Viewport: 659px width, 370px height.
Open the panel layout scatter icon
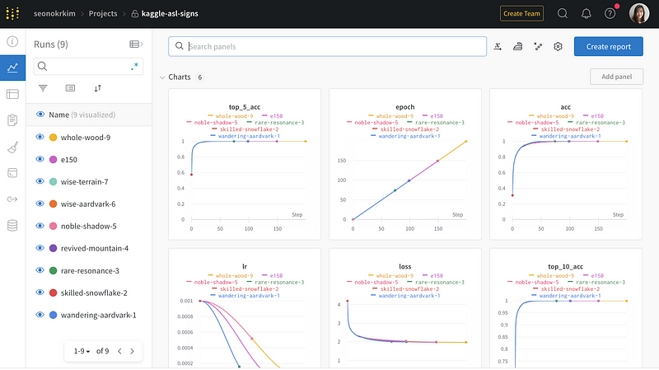click(x=538, y=46)
